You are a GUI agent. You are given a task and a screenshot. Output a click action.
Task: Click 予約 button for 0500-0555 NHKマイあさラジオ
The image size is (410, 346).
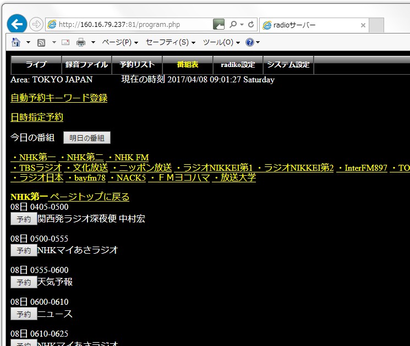click(24, 250)
